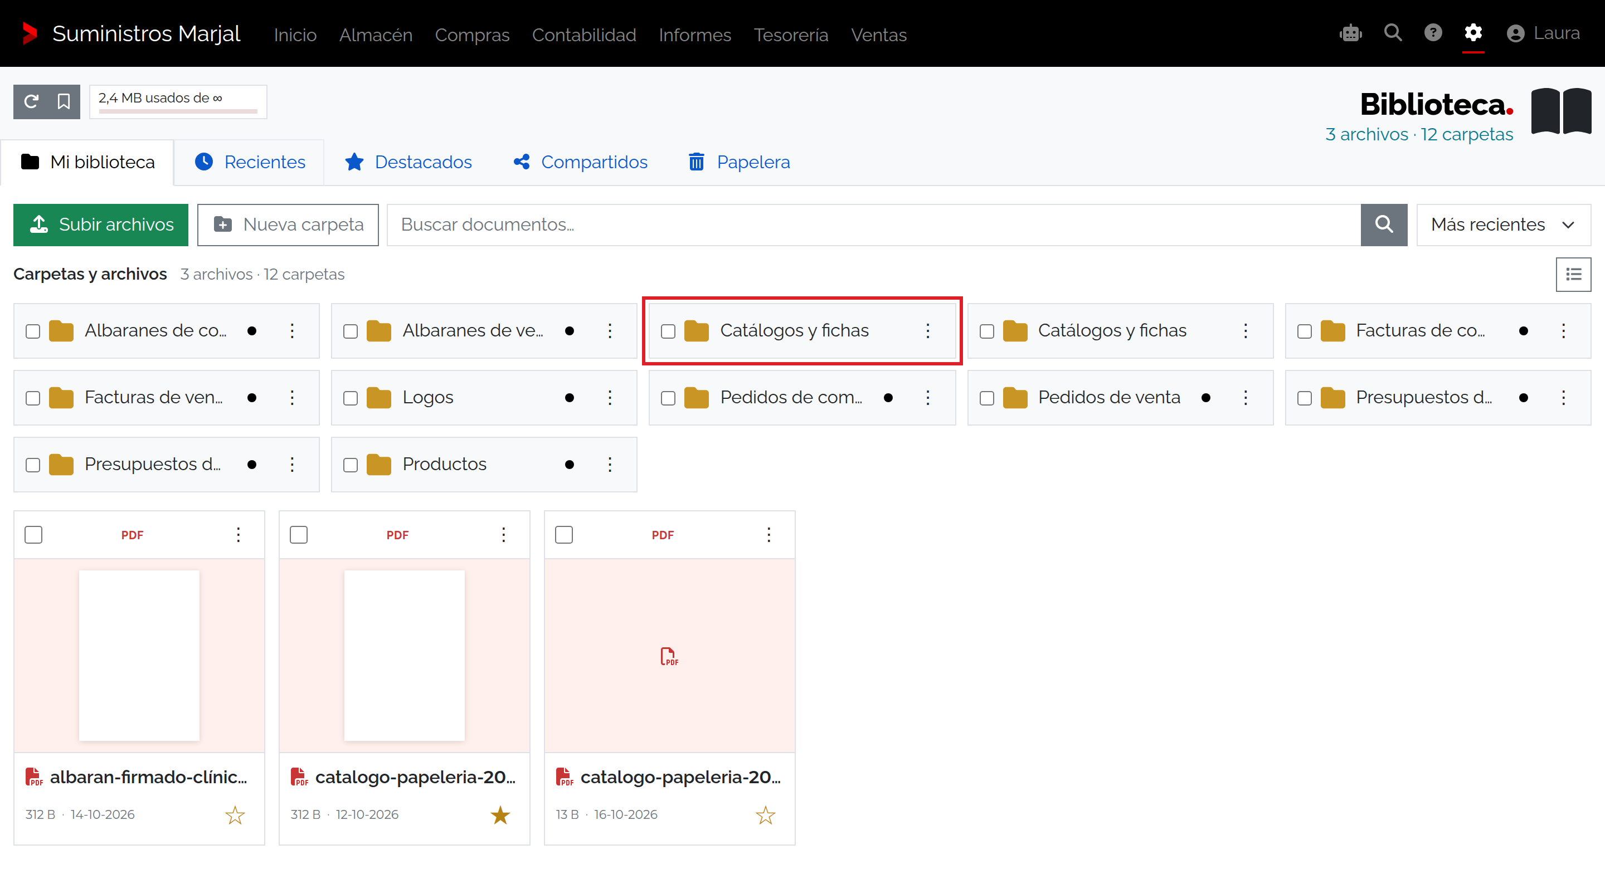1605x869 pixels.
Task: Open the Papelera tab
Action: click(x=739, y=162)
